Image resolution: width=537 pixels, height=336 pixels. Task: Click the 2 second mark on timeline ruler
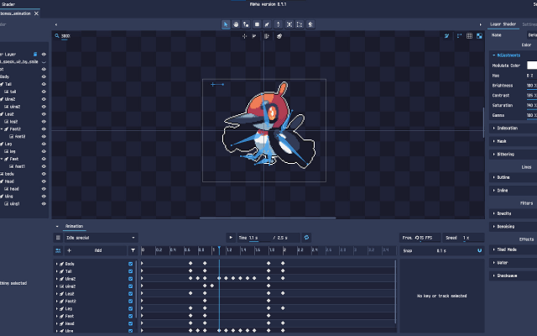(284, 250)
